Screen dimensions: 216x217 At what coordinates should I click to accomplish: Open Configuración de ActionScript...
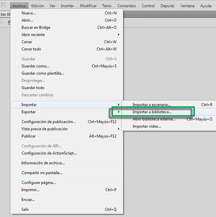(67, 153)
